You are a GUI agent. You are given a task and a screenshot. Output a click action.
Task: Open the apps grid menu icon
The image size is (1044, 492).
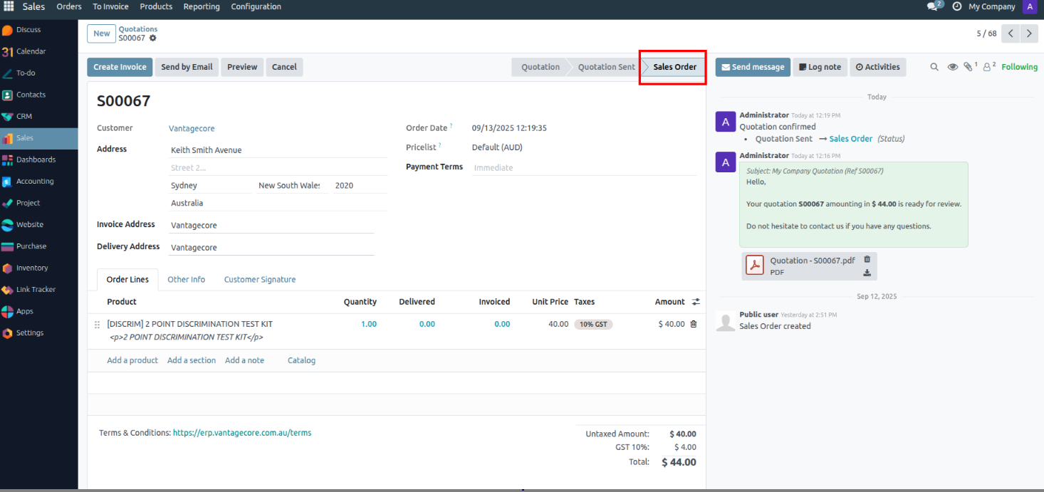(x=9, y=6)
